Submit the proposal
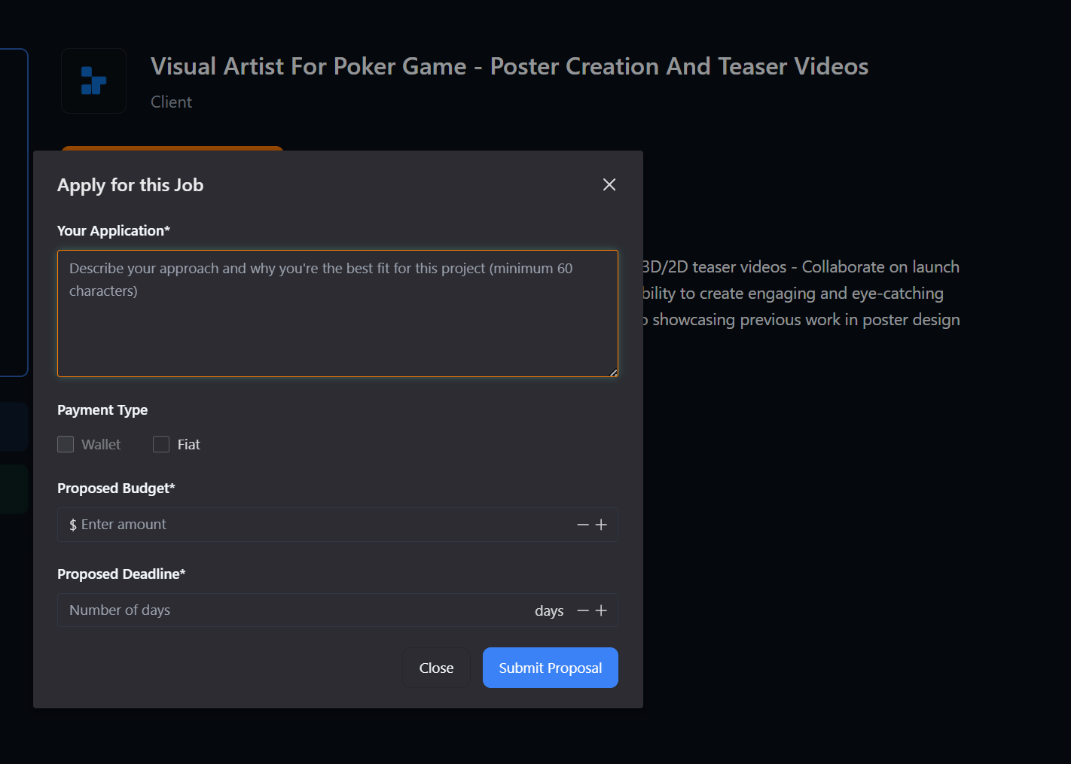Viewport: 1071px width, 764px height. click(551, 668)
